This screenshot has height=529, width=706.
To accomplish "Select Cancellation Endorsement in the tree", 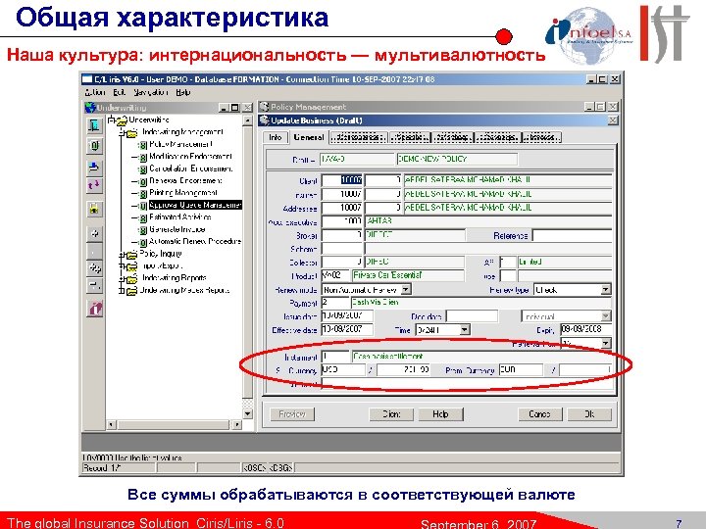I will point(191,168).
